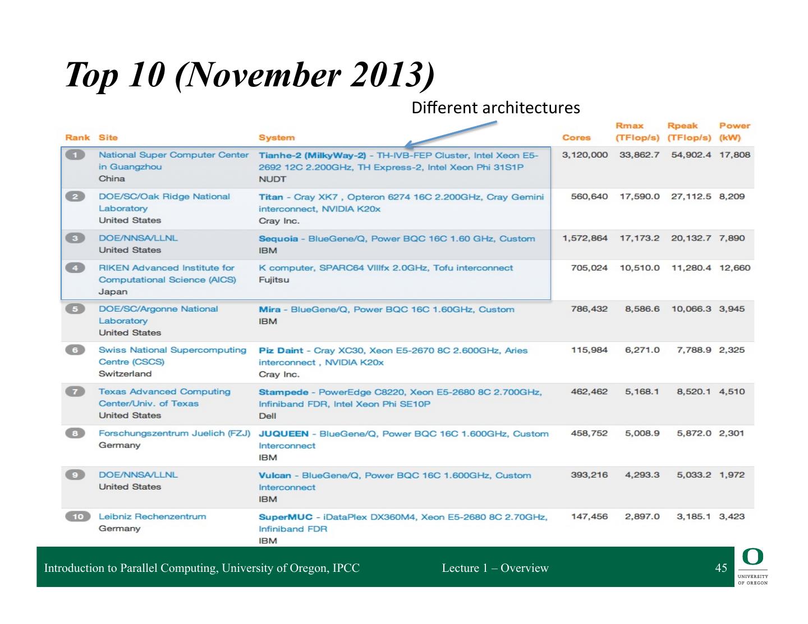Screen dimensions: 808x624
Task: Open DOE/SC/Oak Ridge National Laboratory link
Action: click(164, 202)
